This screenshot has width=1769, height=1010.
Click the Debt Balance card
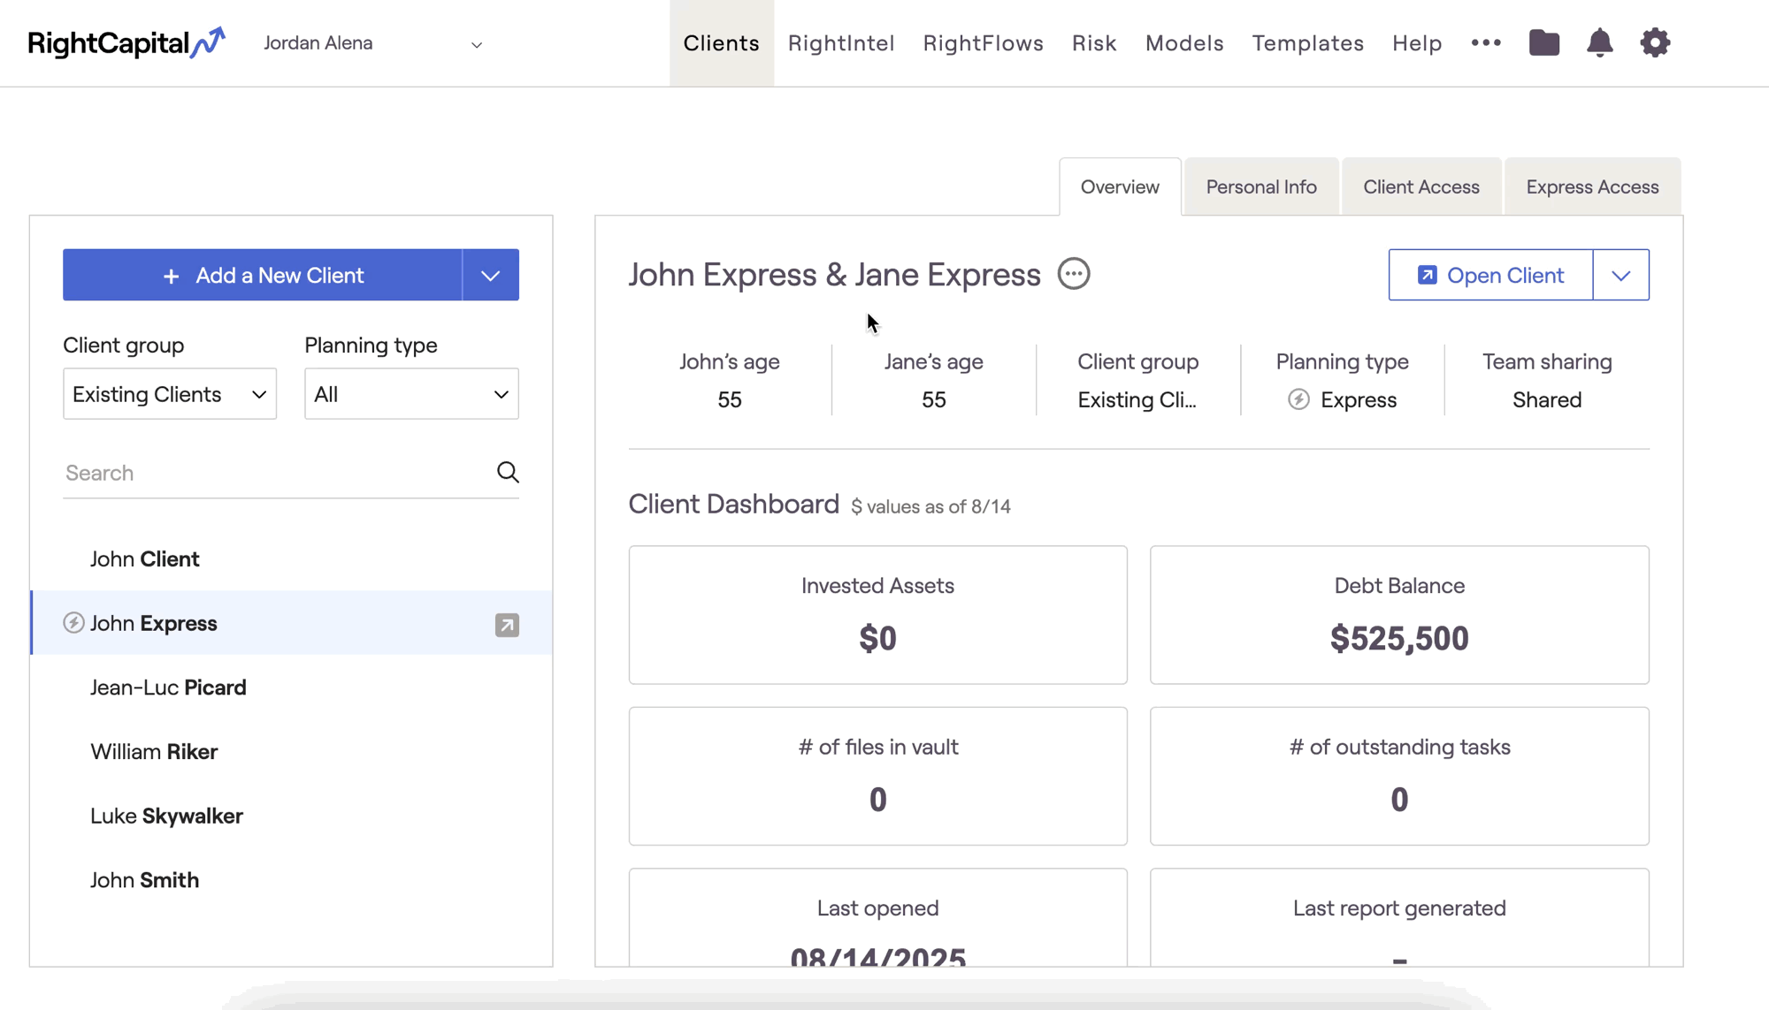pos(1399,615)
